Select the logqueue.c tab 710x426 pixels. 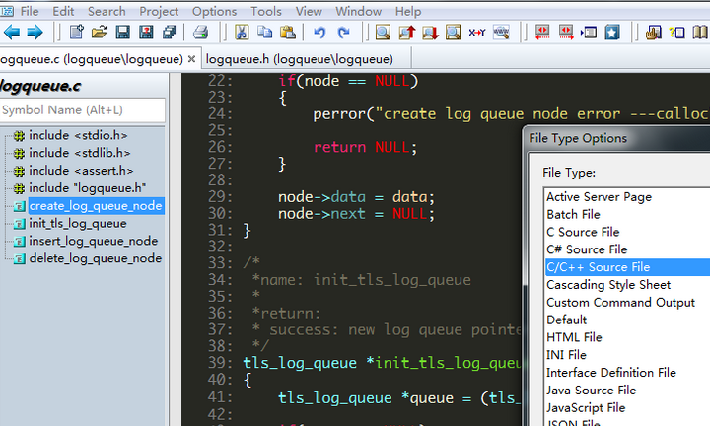[92, 59]
